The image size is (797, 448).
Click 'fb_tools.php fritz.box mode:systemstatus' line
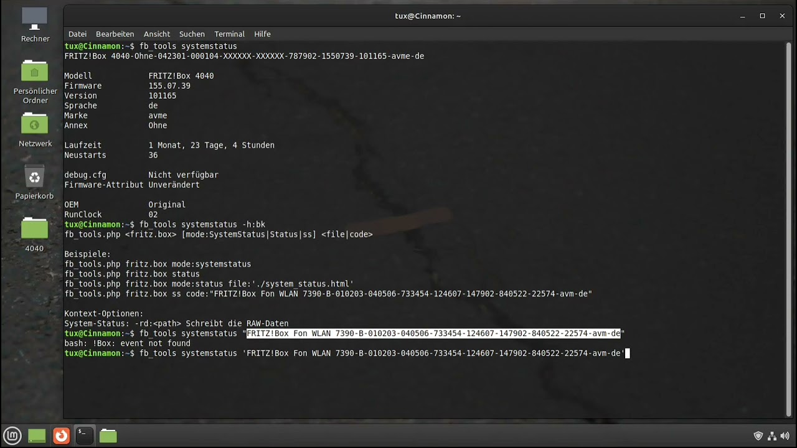[x=158, y=264]
